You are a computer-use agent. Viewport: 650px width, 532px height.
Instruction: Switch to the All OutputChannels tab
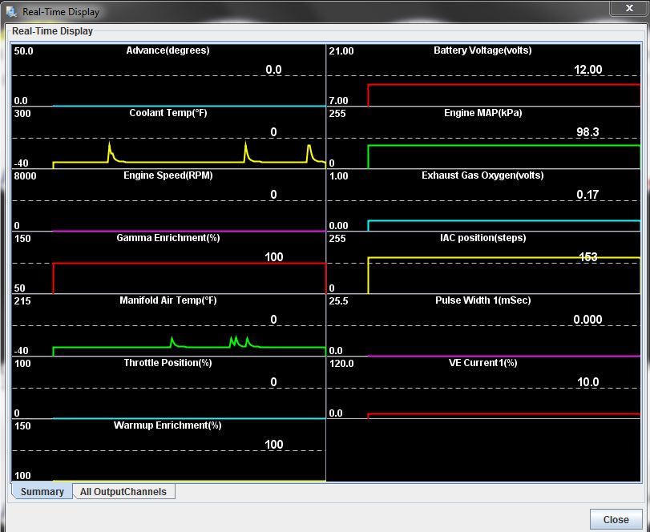123,492
